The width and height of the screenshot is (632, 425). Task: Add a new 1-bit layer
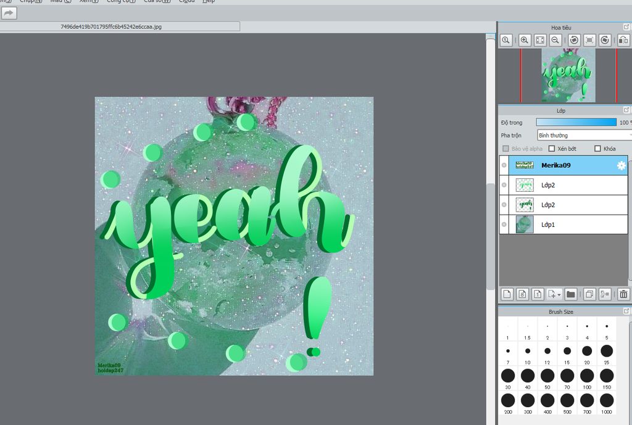(538, 294)
